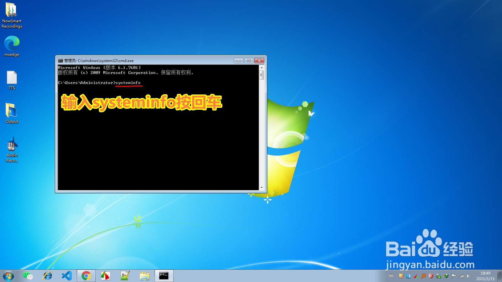The width and height of the screenshot is (502, 282).
Task: Launch msedge from the desktop
Action: coord(12,46)
